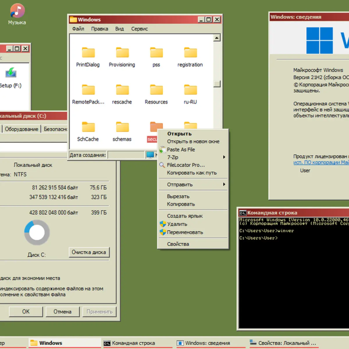Image resolution: width=349 pixels, height=349 pixels.
Task: Click the Windows: сведения title bar
Action: (309, 17)
